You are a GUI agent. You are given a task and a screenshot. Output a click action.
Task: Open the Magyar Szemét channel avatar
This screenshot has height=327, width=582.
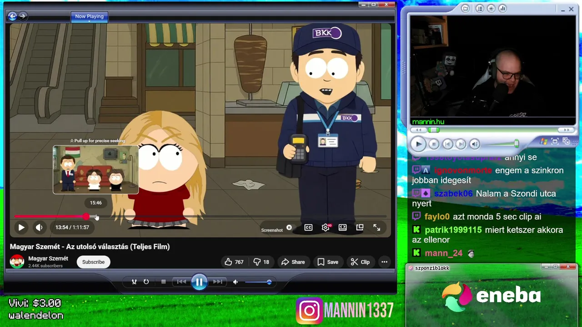17,262
